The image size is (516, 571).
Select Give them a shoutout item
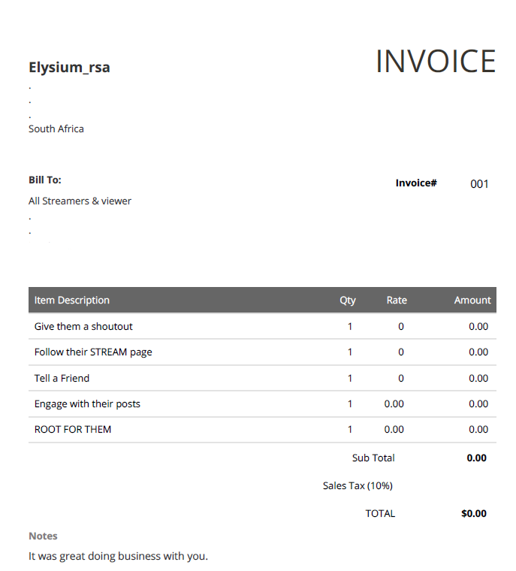point(83,326)
